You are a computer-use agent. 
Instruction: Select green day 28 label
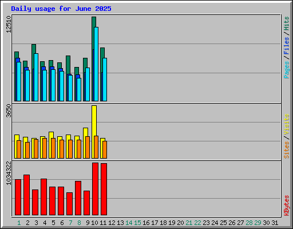click(249, 223)
